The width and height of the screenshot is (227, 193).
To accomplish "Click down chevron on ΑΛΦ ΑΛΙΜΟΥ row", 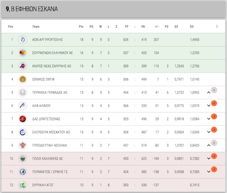I will 209,106.
